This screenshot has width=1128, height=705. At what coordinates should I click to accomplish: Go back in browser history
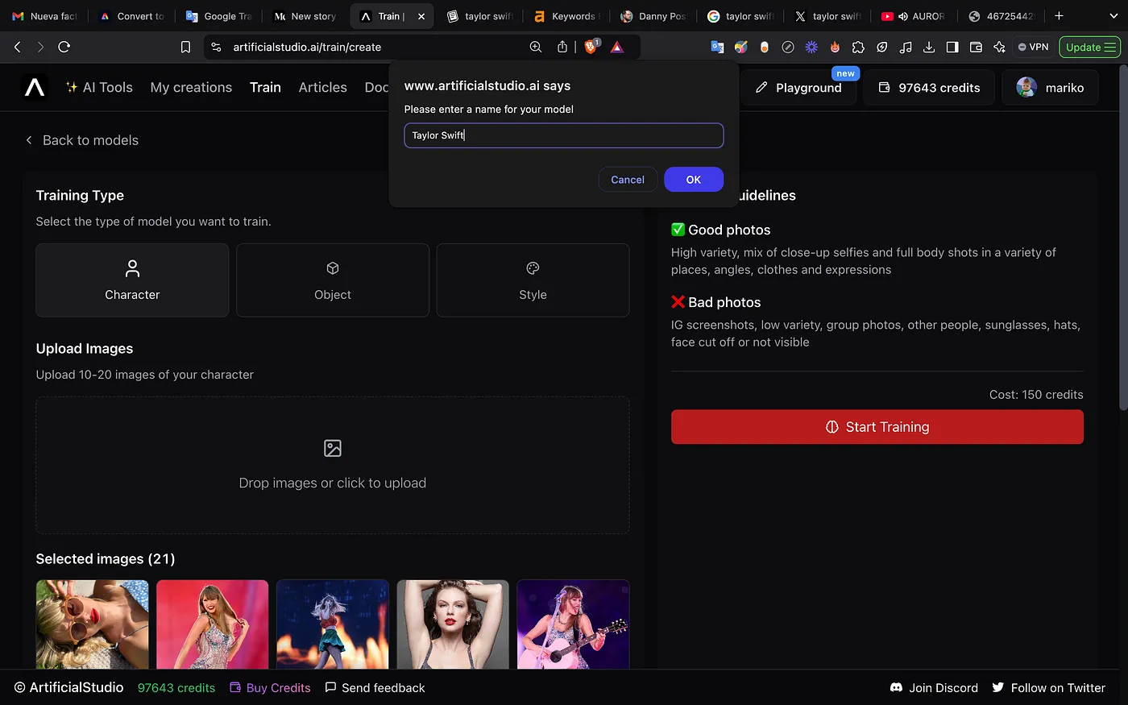pos(17,47)
